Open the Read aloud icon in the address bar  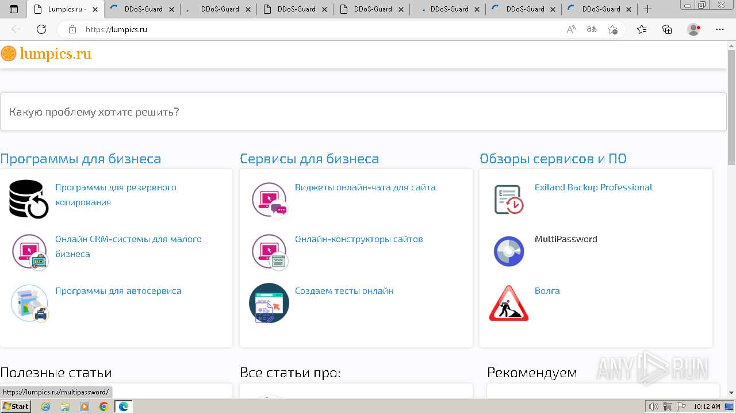coord(571,29)
